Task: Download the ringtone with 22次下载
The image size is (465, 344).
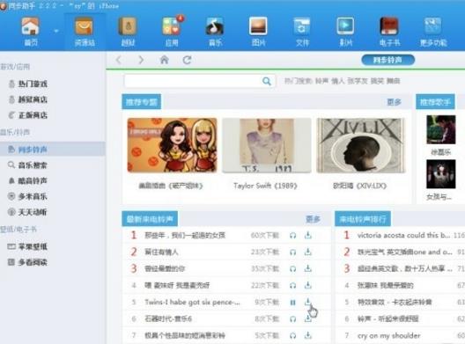Action: coord(308,285)
